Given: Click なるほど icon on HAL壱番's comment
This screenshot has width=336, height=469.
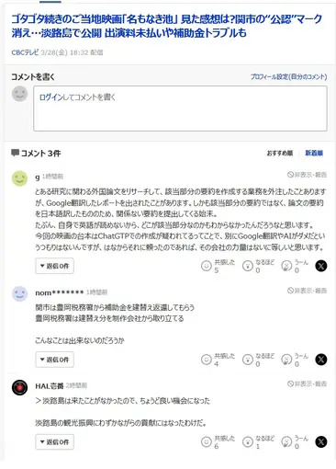Looking at the screenshot, I should pyautogui.click(x=248, y=442).
